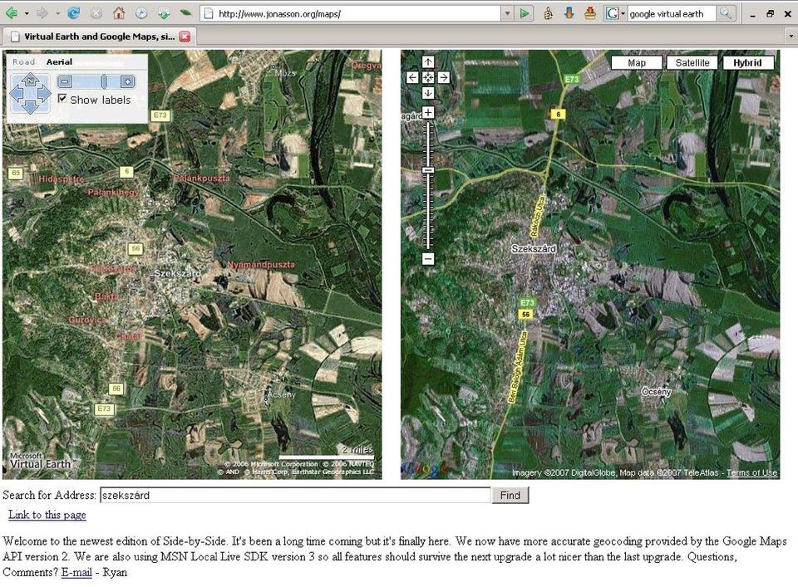Pan Google map left
Screen dimensions: 798x587
[412, 77]
